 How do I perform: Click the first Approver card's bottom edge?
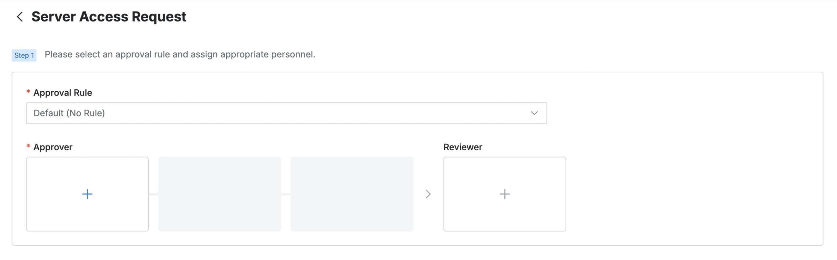click(x=87, y=231)
